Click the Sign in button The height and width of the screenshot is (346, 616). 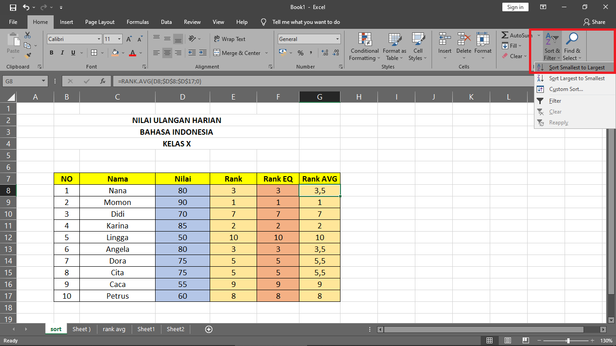tap(515, 7)
